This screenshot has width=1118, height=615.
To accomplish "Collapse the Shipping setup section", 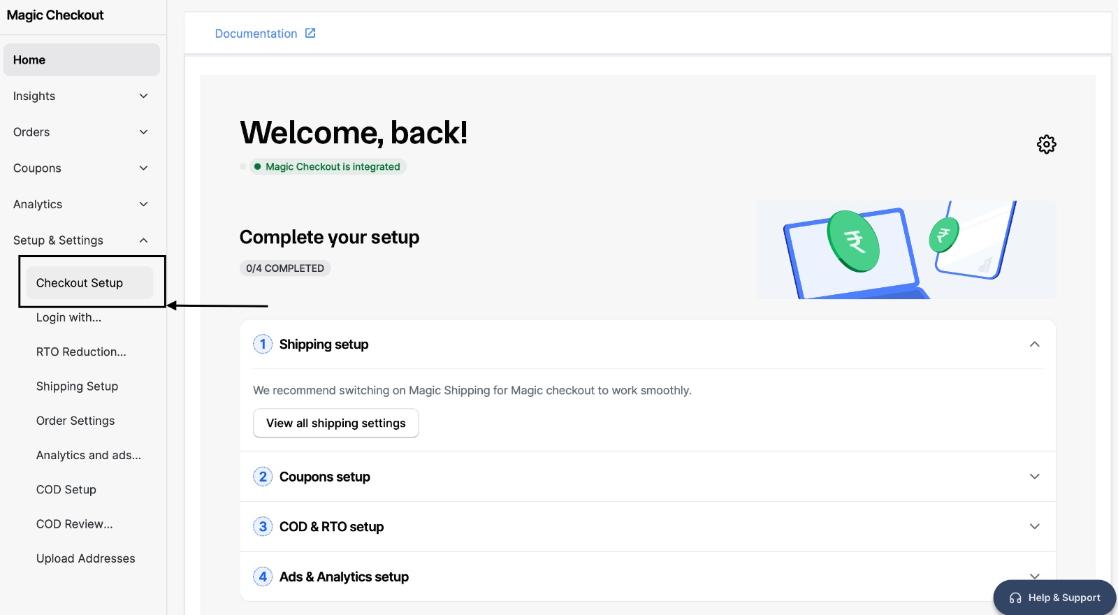I will (1034, 344).
